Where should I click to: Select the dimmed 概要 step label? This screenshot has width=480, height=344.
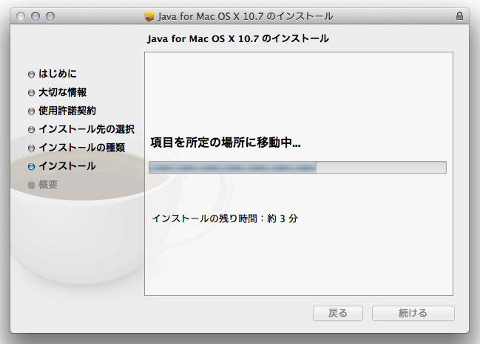point(48,185)
